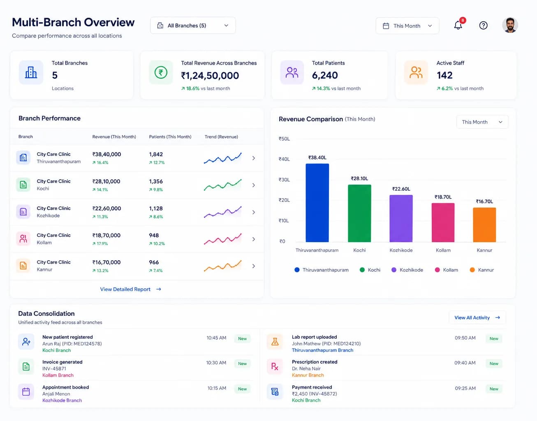This screenshot has width=537, height=421.
Task: Click the rupee Total Revenue icon
Action: [x=161, y=72]
